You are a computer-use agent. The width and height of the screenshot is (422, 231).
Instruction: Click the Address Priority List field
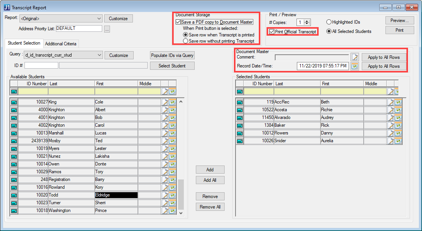pos(79,28)
